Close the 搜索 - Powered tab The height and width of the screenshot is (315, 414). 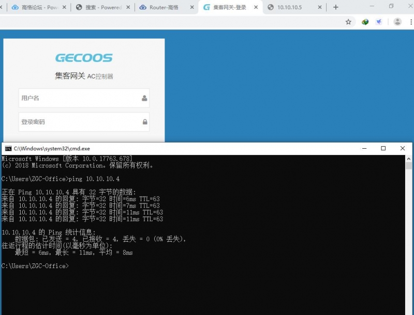tap(128, 7)
